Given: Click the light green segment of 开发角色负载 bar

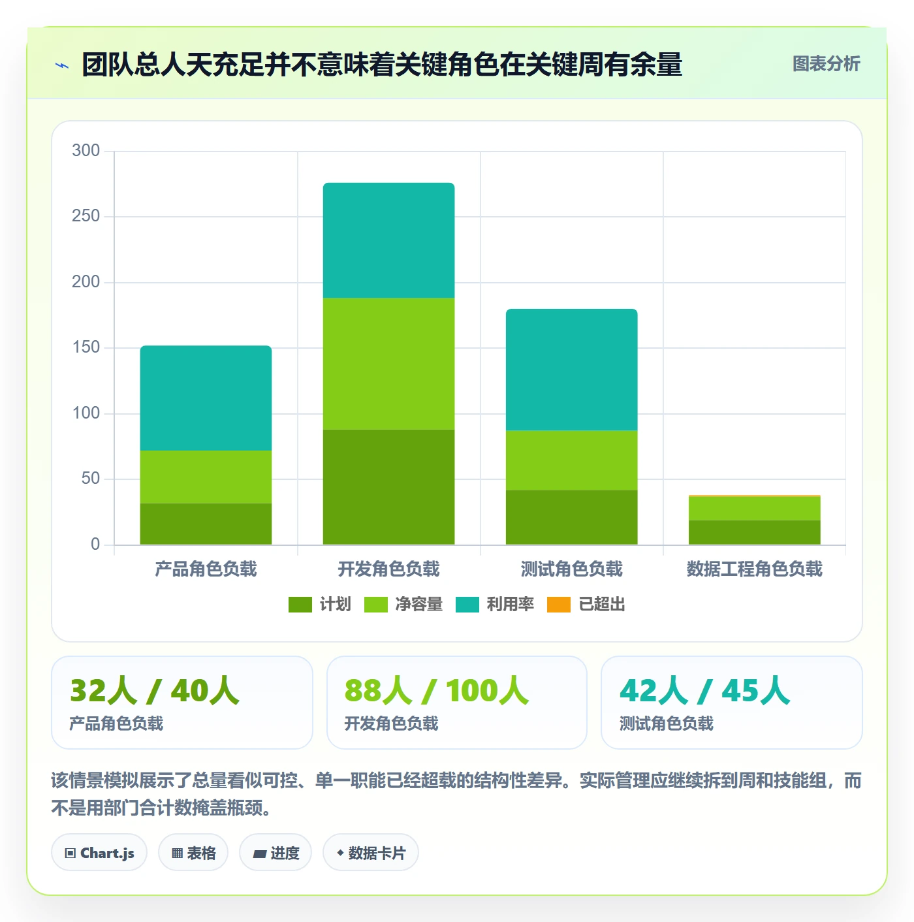Looking at the screenshot, I should [389, 364].
